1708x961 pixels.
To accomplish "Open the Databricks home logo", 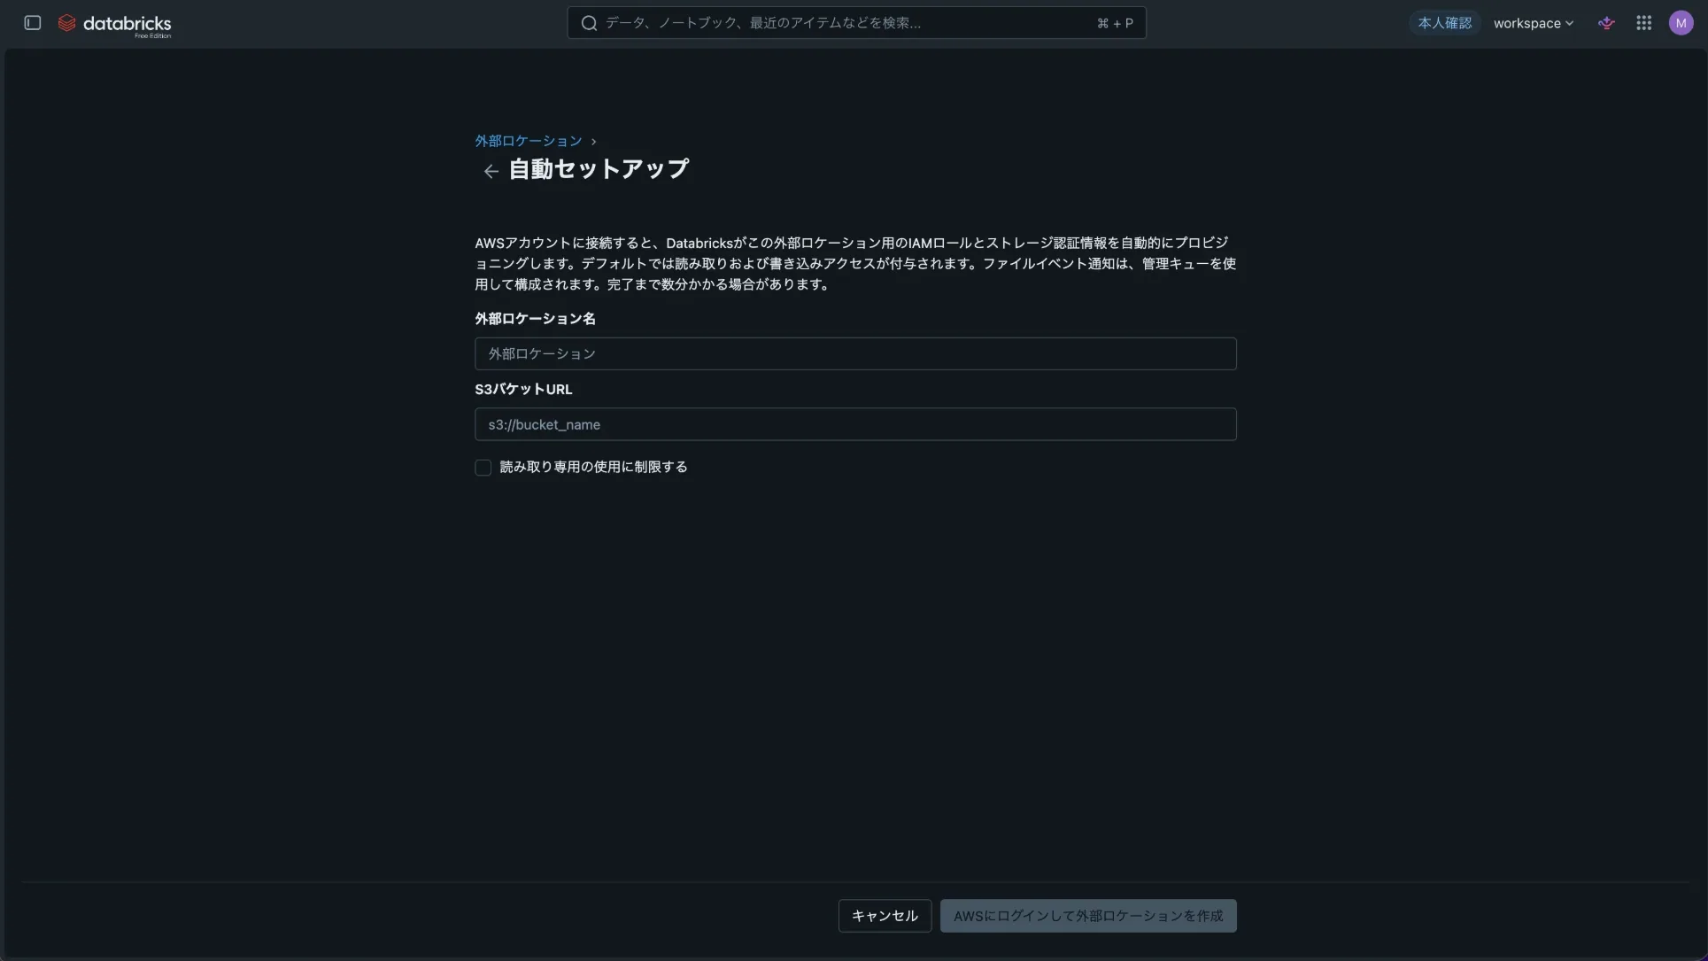I will click(x=115, y=25).
